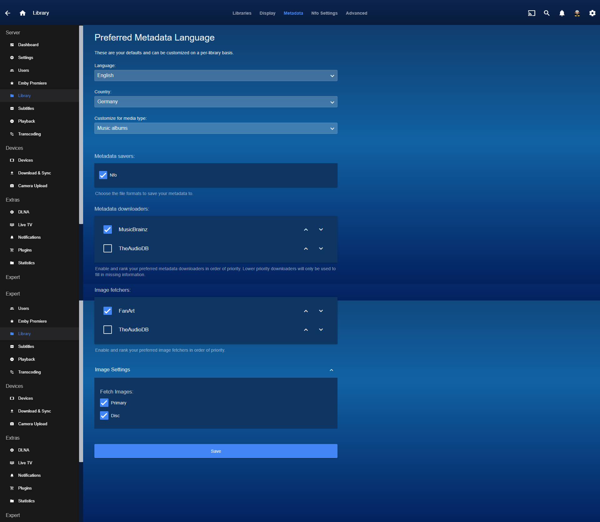Screen dimensions: 600x522
Task: Select Library in lower sidebar copy
Action: (x=39, y=334)
